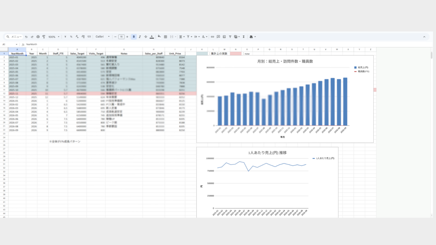Screen dimensions: 436x245
Task: Open the borders tool
Action: coord(165,37)
